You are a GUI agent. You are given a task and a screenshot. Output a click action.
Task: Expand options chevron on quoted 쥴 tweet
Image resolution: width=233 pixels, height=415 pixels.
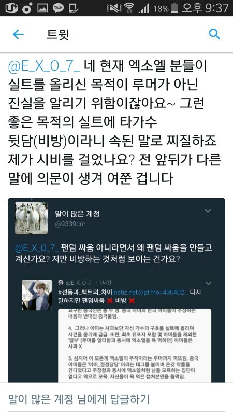point(209,283)
